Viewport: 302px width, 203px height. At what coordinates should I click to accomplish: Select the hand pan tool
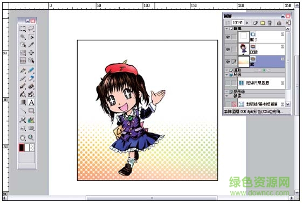23,137
